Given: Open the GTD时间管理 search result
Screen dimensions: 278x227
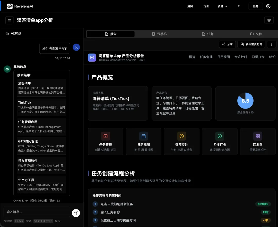Looking at the screenshot, I should [x=42, y=146].
